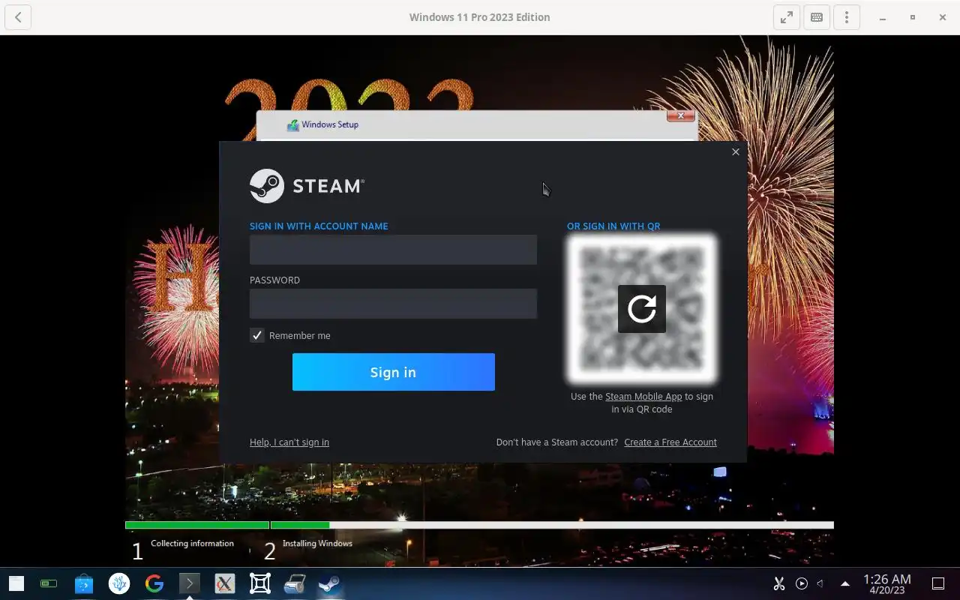Open Steam from the taskbar

point(329,583)
